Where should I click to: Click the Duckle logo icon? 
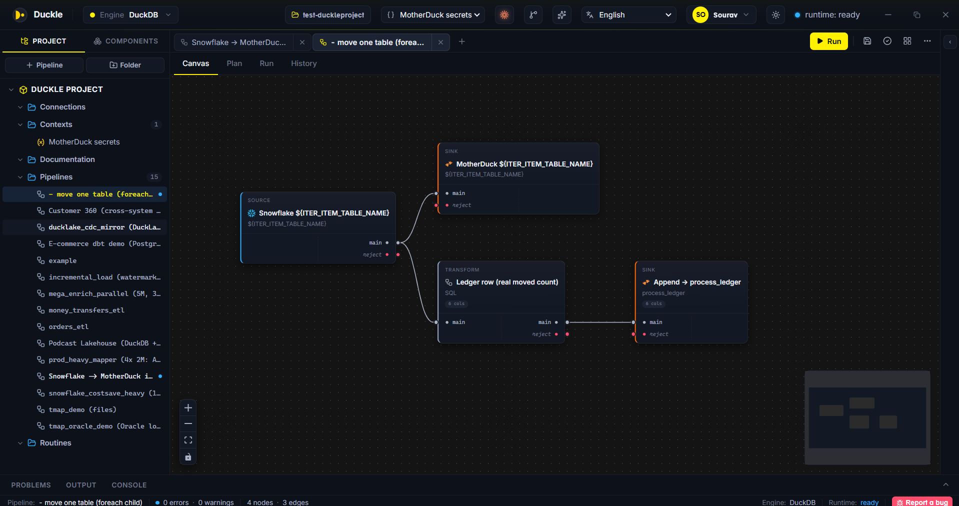click(x=19, y=15)
